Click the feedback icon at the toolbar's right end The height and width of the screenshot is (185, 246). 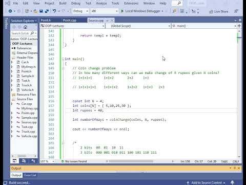tap(236, 11)
